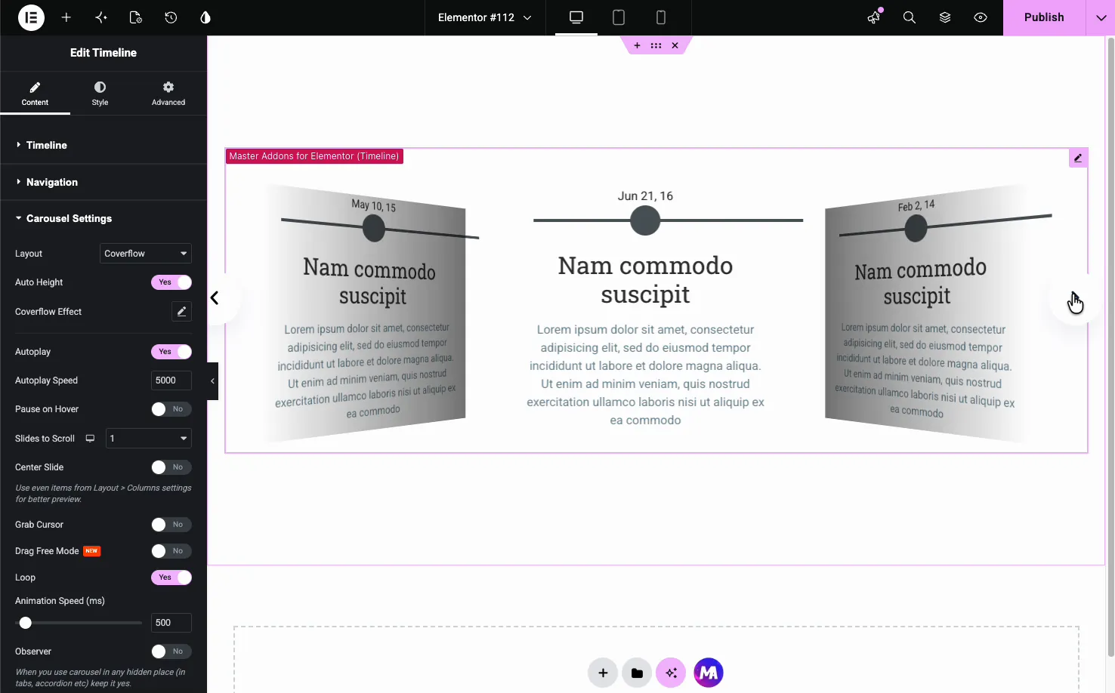Click the Feb 2, 14 timeline marker
This screenshot has height=693, width=1115.
916,228
